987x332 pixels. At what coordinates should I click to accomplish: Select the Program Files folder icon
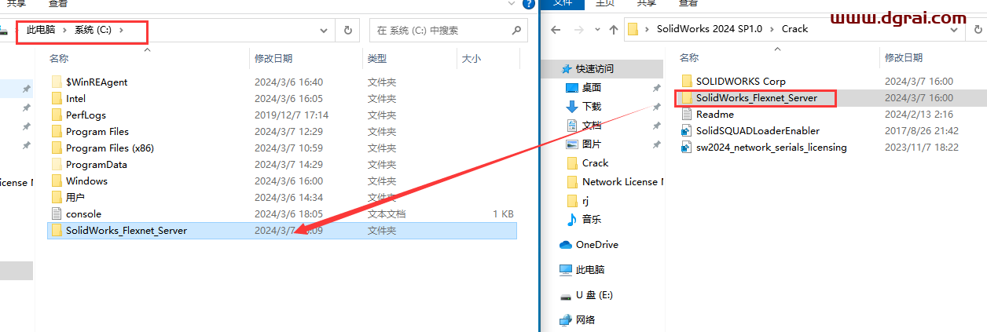coord(56,131)
